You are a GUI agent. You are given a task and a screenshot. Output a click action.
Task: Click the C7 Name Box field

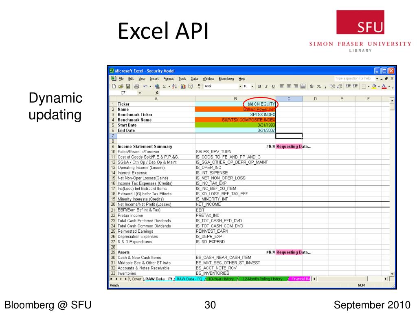coord(123,93)
